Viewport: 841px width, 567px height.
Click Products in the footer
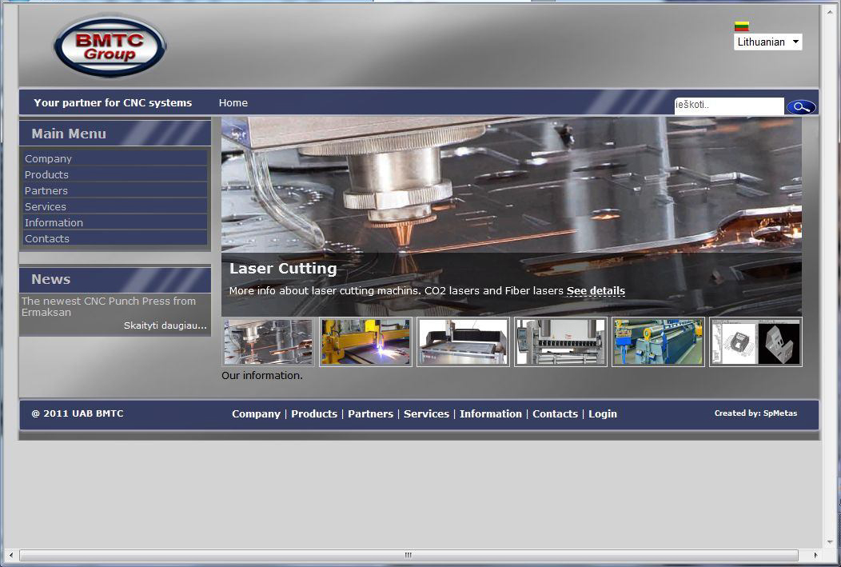click(314, 414)
